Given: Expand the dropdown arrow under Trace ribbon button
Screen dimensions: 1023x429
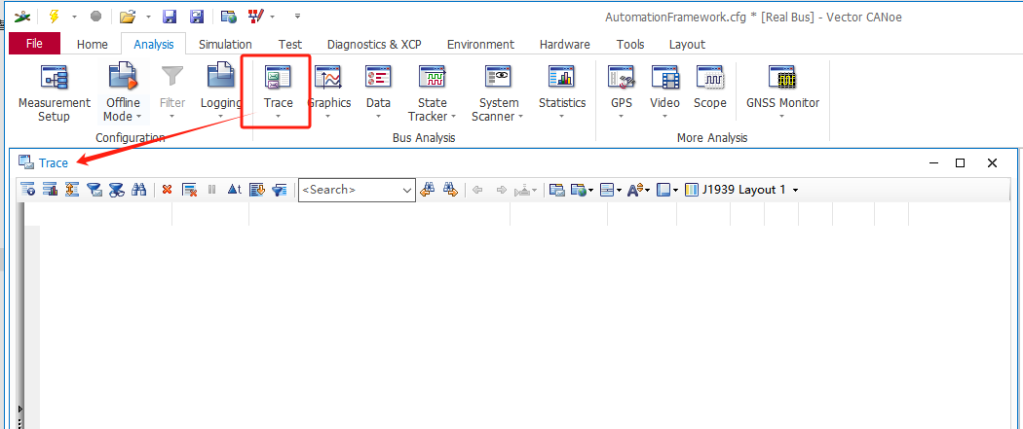Looking at the screenshot, I should [x=278, y=117].
